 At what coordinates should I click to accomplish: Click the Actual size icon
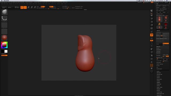click(x=151, y=22)
